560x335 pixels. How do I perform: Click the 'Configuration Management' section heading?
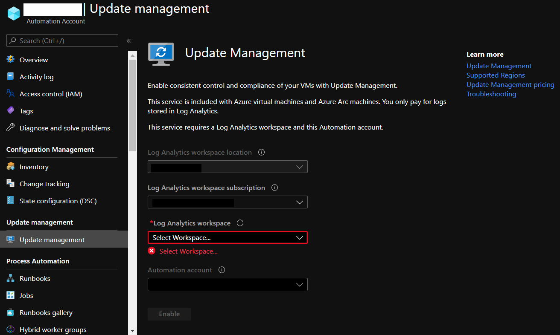(50, 149)
